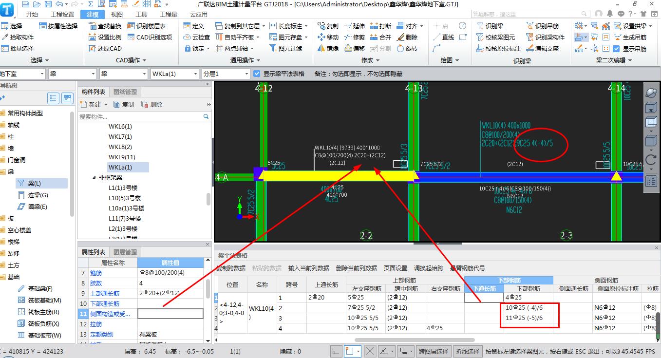Click 云检查 cloud check tool
This screenshot has width=661, height=358.
pyautogui.click(x=197, y=37)
